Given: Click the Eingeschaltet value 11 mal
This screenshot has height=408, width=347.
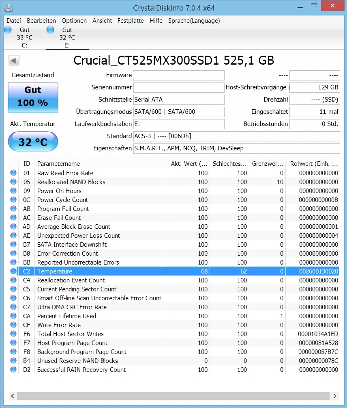Looking at the screenshot, I should (x=315, y=112).
